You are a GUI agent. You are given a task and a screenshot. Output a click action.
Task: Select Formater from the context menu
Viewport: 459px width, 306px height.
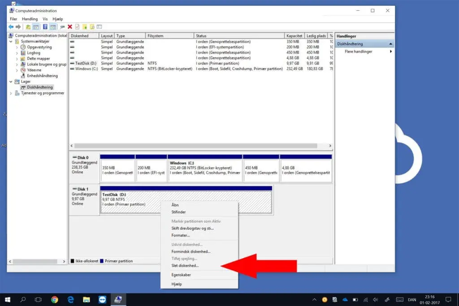[180, 235]
